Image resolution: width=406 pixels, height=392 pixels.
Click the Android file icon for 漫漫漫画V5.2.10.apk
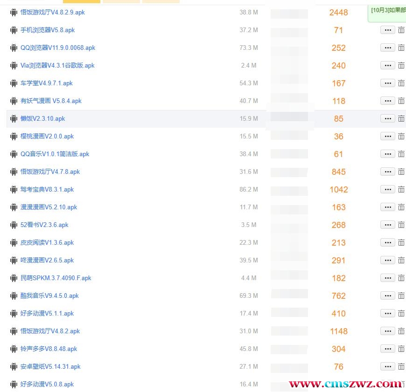coord(14,207)
